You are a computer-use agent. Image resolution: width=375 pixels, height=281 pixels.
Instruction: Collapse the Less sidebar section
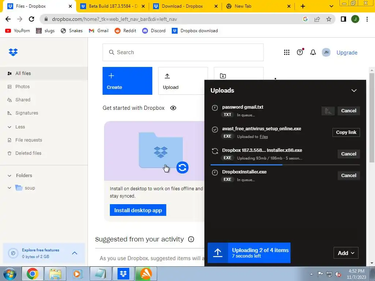pyautogui.click(x=9, y=127)
